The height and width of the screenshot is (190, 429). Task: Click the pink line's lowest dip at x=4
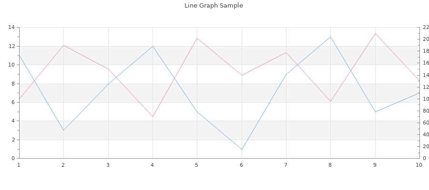(153, 116)
